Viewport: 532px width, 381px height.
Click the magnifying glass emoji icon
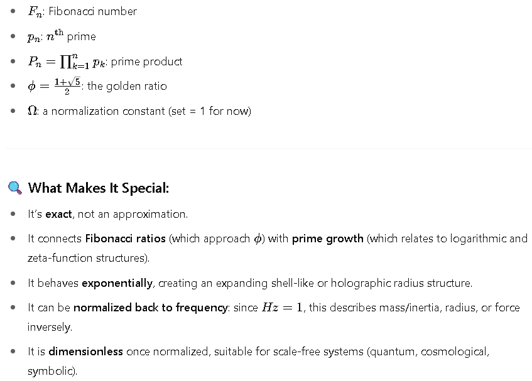(15, 188)
